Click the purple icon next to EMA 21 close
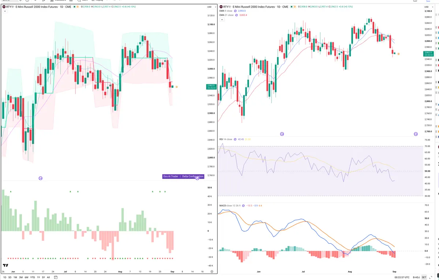The image size is (439, 280). point(236,15)
